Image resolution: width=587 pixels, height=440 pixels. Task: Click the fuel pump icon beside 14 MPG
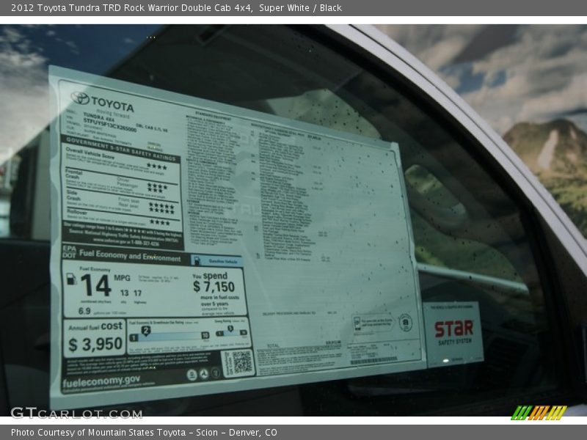click(71, 279)
